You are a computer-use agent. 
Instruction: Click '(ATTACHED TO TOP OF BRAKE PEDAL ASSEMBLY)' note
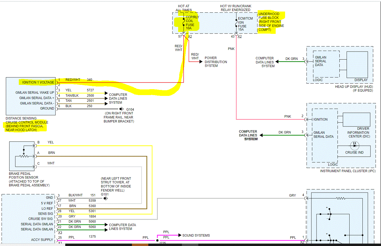coord(29,183)
